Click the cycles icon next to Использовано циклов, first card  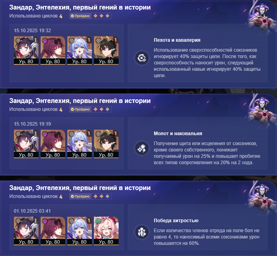point(61,16)
